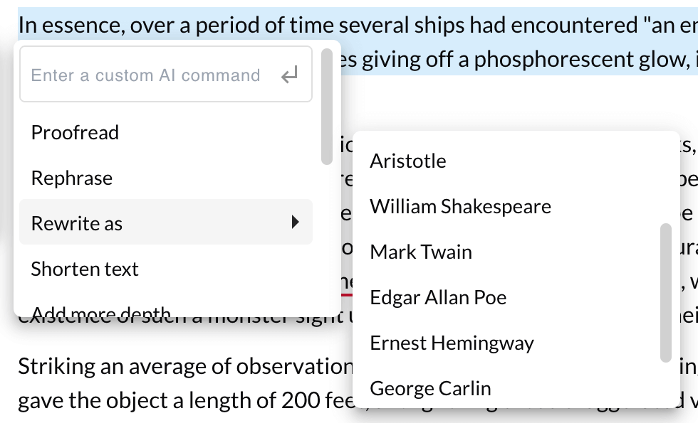
Task: Click the custom AI command input field
Action: pyautogui.click(x=146, y=75)
